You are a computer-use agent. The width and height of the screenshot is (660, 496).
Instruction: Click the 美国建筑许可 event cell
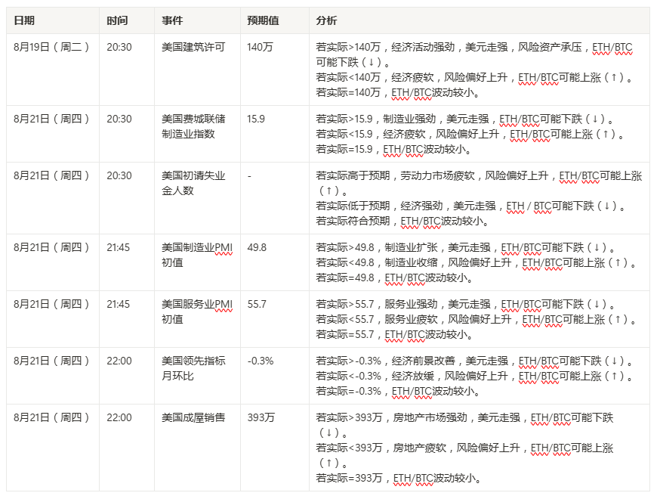(x=193, y=47)
